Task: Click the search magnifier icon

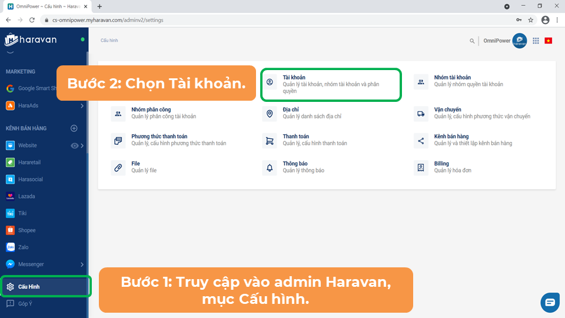Action: pos(472,41)
